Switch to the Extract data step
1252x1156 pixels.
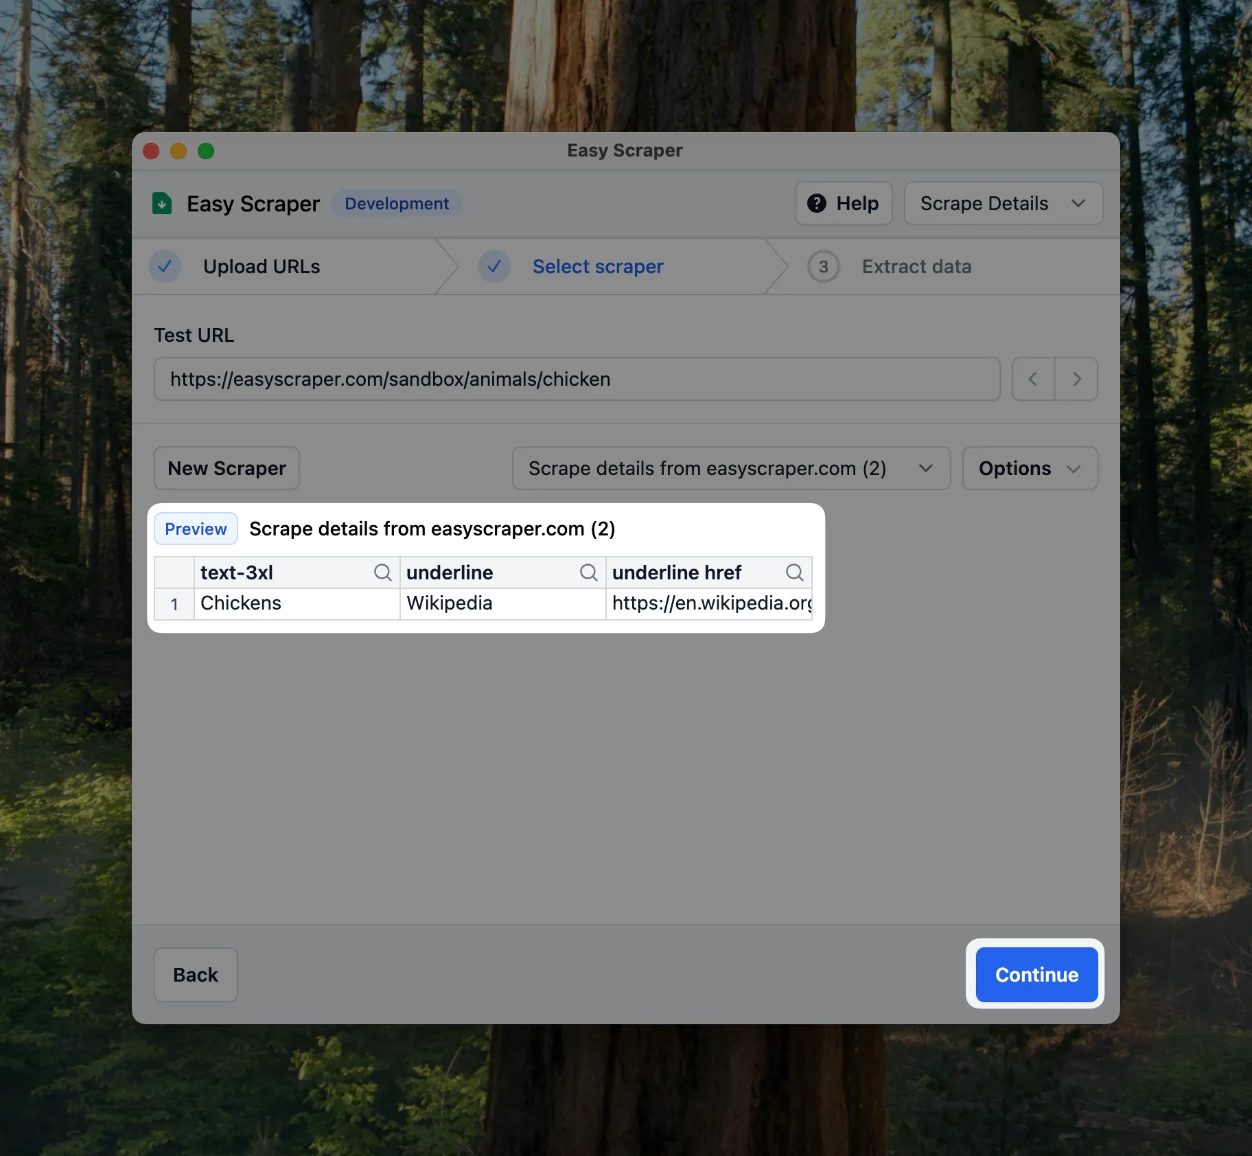(916, 266)
